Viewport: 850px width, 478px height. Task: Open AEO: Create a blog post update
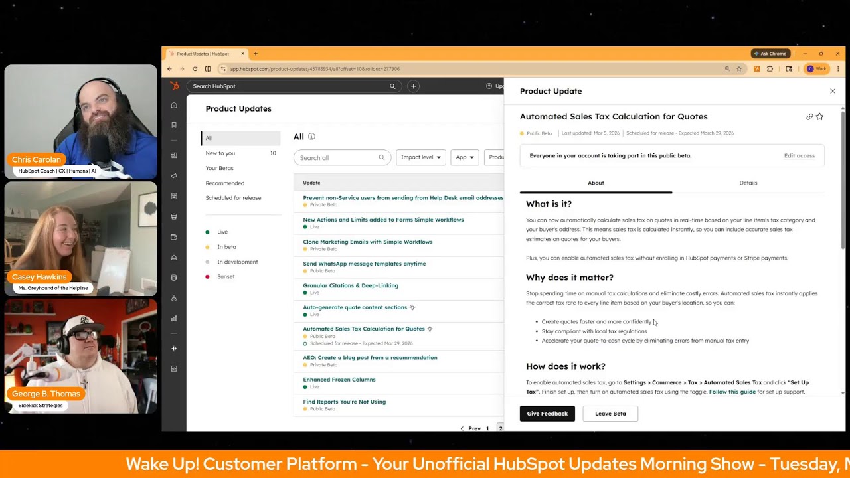[x=370, y=357]
